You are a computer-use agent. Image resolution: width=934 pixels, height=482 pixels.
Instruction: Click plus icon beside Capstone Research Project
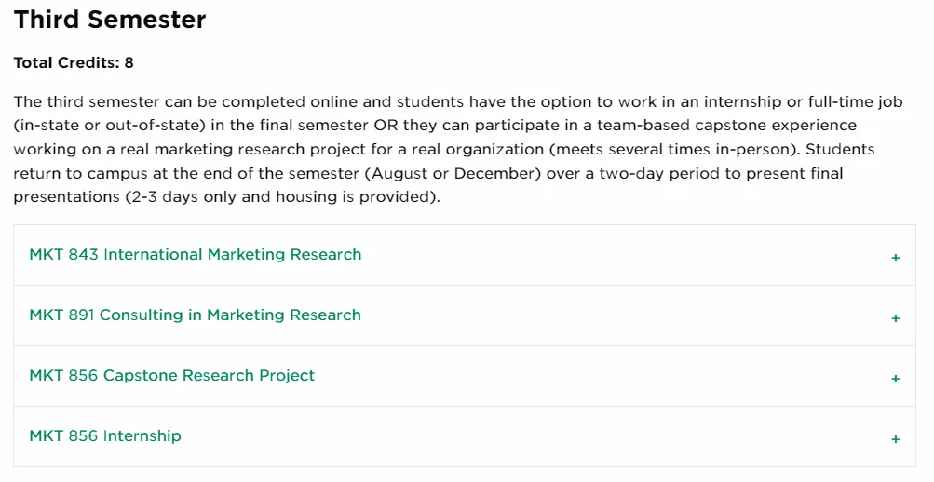click(895, 379)
